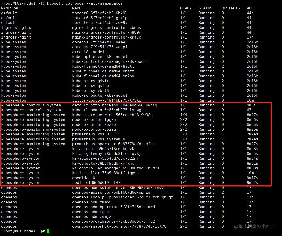
Task: Click kube-proxy-qsfqp pod name
Action: 90,86
